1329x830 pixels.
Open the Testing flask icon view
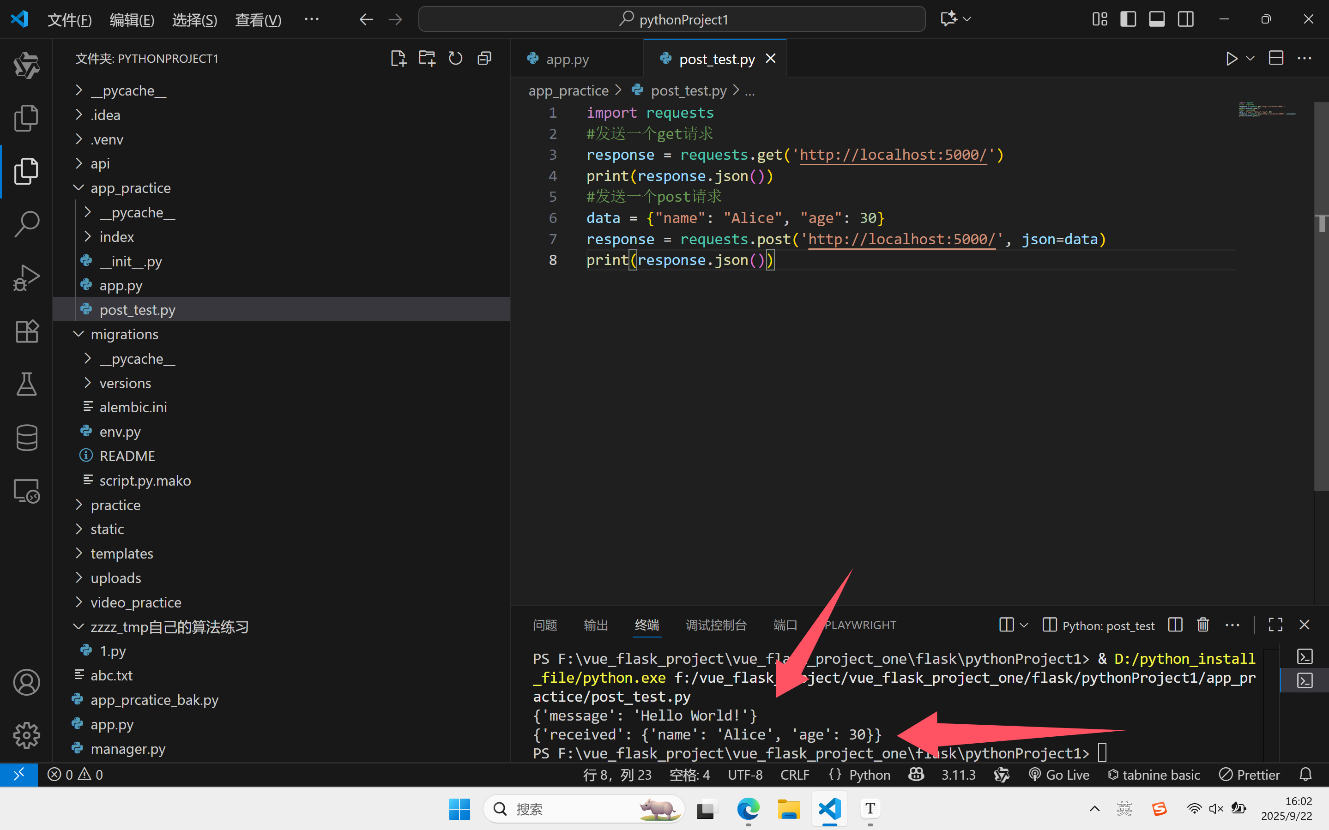(26, 384)
